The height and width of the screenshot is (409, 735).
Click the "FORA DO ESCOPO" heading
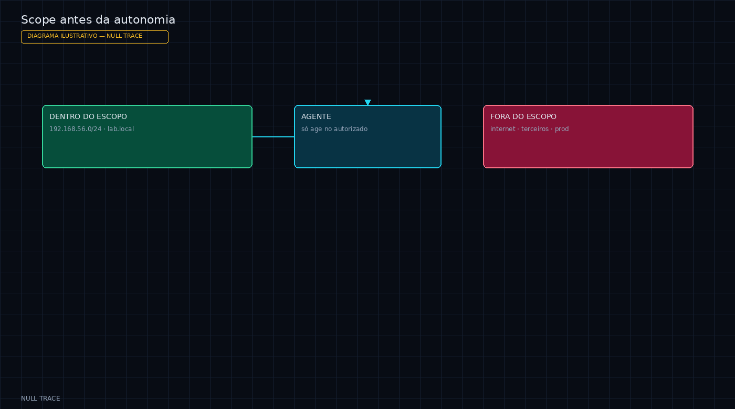523,116
